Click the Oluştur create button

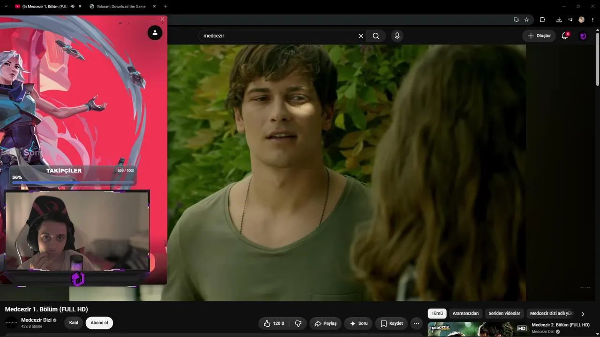pyautogui.click(x=539, y=36)
